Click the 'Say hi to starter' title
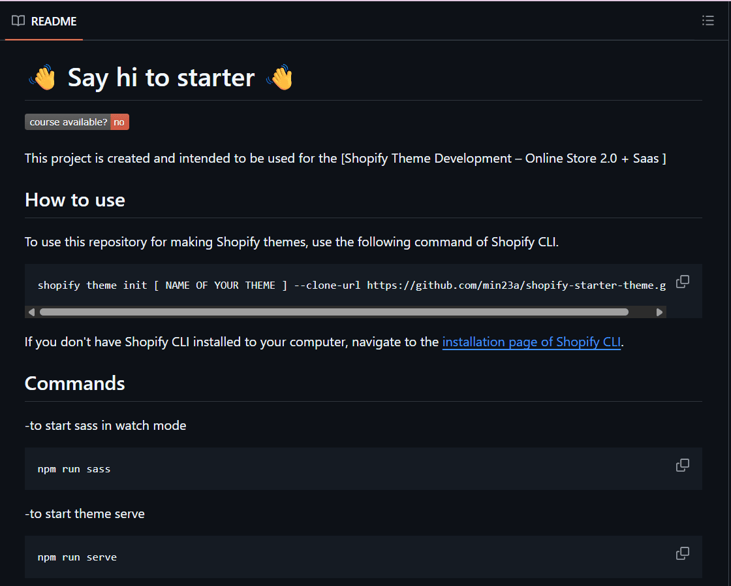Viewport: 731px width, 586px height. pyautogui.click(x=160, y=76)
